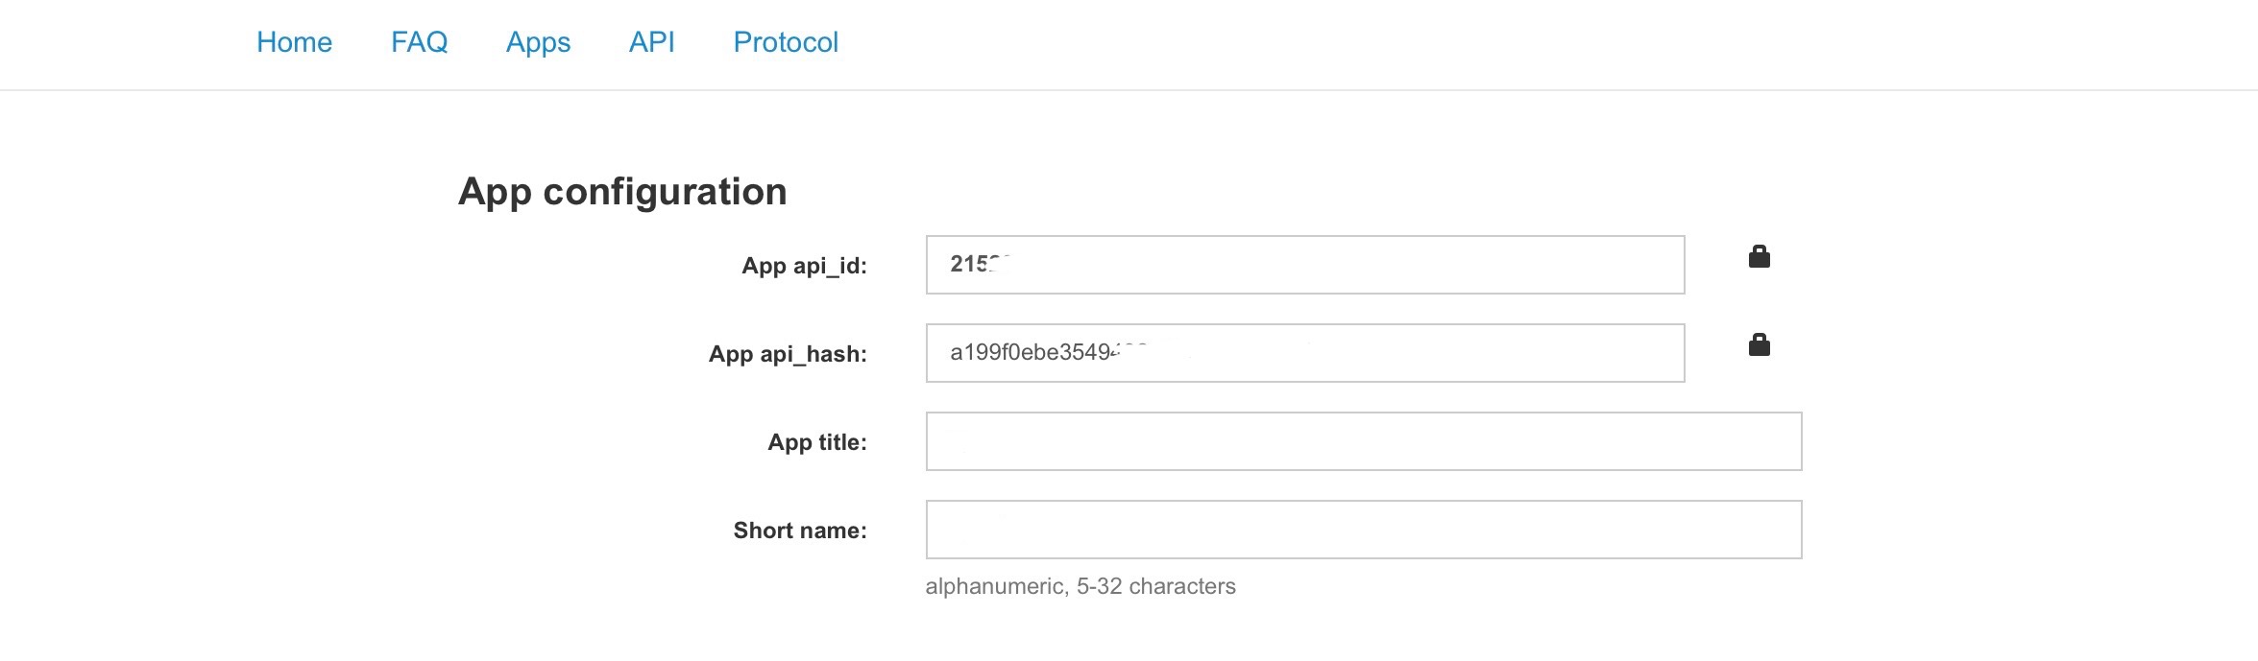Click into the App title field
The width and height of the screenshot is (2258, 661).
(1363, 441)
